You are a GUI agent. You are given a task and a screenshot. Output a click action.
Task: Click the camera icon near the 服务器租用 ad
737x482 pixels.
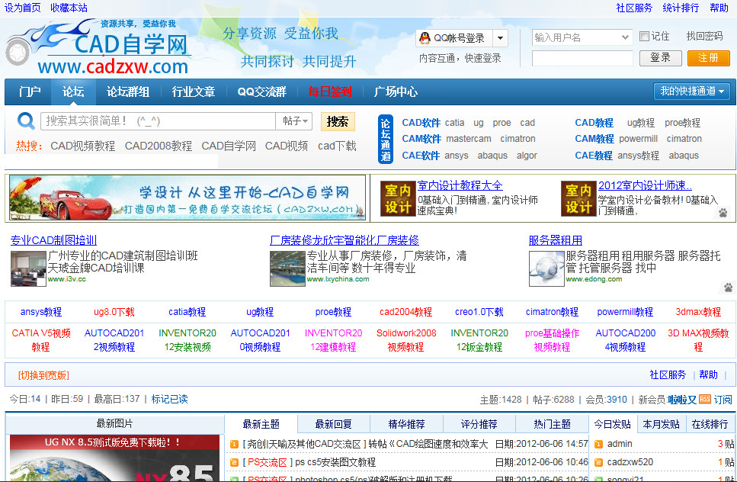[727, 287]
